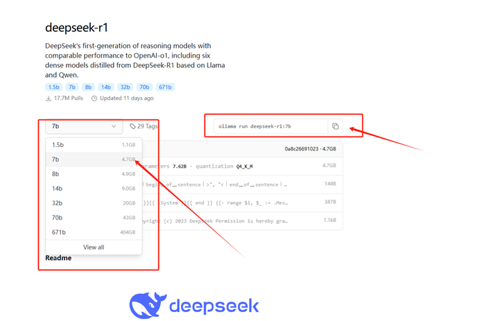Click the ollama run deepseek-r1:7b command field
Image resolution: width=484 pixels, height=321 pixels.
270,126
